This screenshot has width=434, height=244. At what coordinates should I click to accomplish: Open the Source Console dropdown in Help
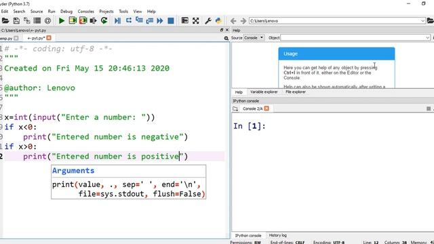click(x=254, y=38)
